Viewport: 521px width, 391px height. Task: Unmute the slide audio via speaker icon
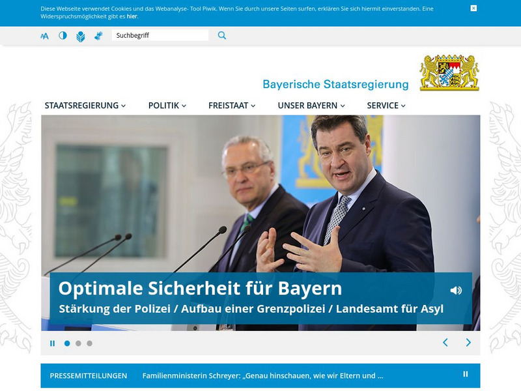coord(456,289)
